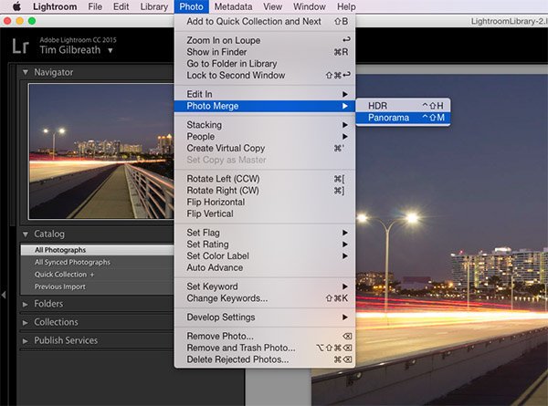Toggle Auto Advance in Photo menu
This screenshot has height=406, width=548.
216,268
